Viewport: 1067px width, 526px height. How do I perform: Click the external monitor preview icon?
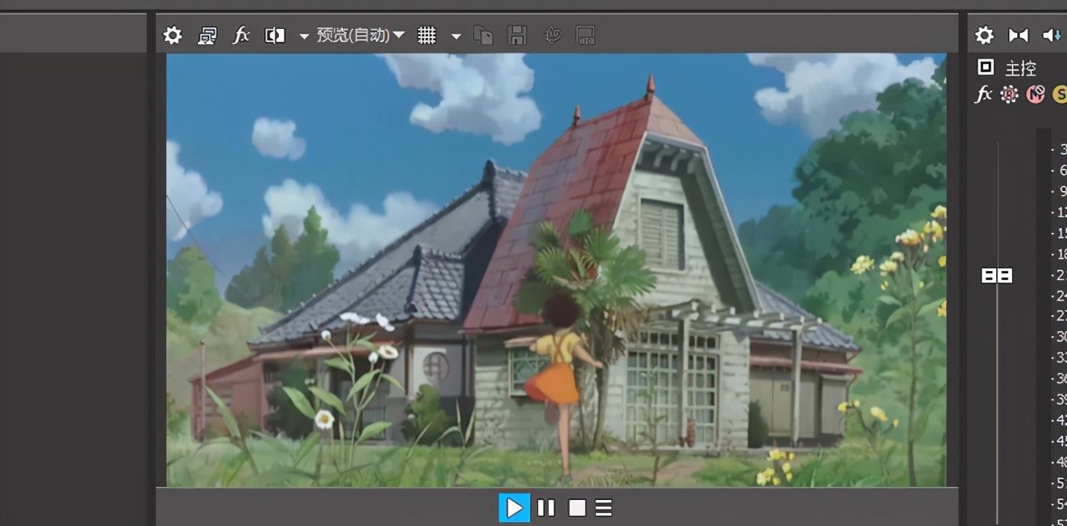pos(207,36)
